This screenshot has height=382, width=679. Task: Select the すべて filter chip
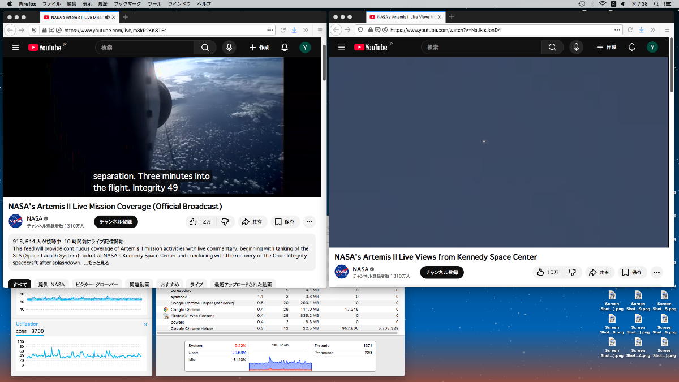pyautogui.click(x=20, y=284)
